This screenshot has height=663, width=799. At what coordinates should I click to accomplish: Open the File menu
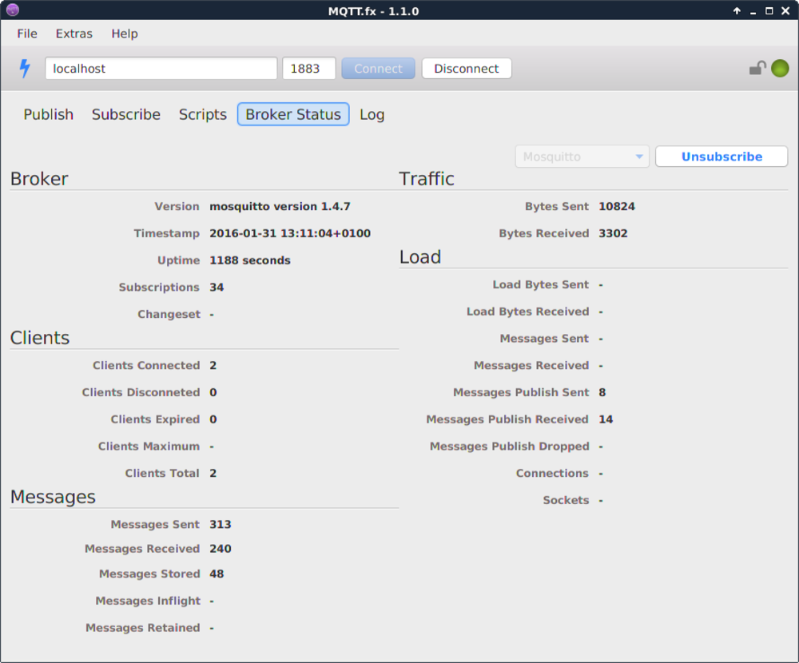(27, 34)
